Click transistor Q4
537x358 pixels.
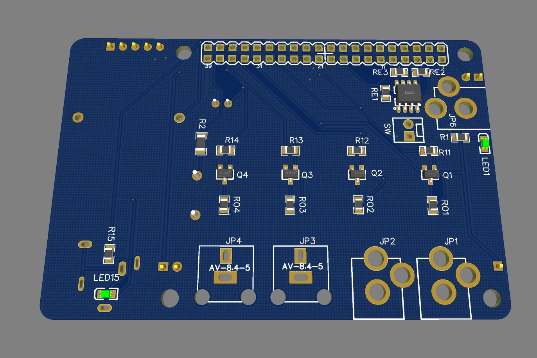click(x=224, y=173)
